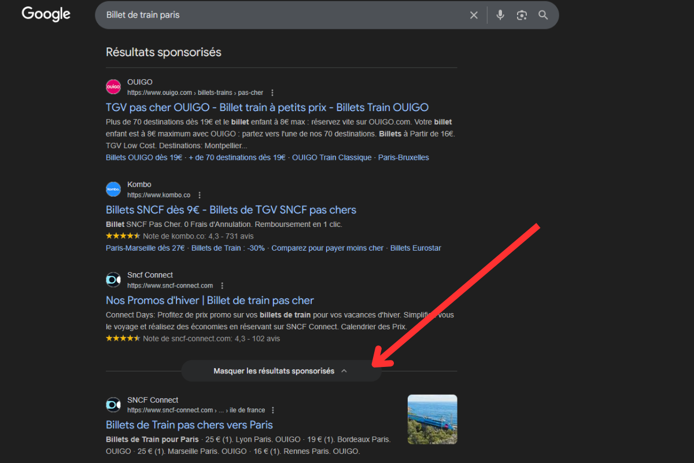Image resolution: width=694 pixels, height=463 pixels.
Task: Click the SNCF Connect result thumbnail image
Action: pyautogui.click(x=432, y=419)
